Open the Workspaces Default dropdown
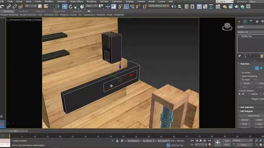The image size is (264, 148). click(256, 2)
